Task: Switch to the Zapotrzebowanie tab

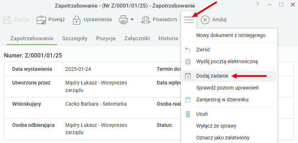Action: click(x=32, y=38)
